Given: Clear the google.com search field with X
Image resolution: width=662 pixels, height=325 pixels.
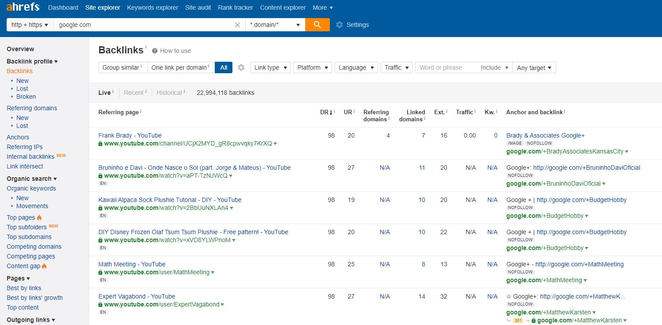Looking at the screenshot, I should (237, 25).
